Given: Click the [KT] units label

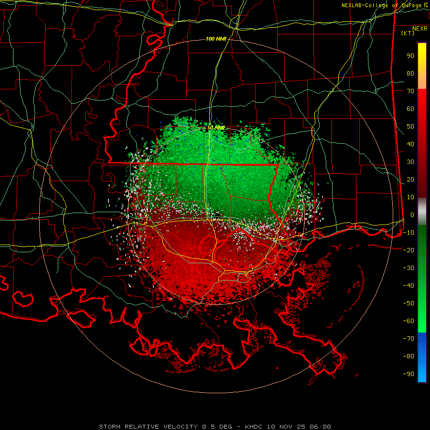Looking at the screenshot, I should point(408,33).
